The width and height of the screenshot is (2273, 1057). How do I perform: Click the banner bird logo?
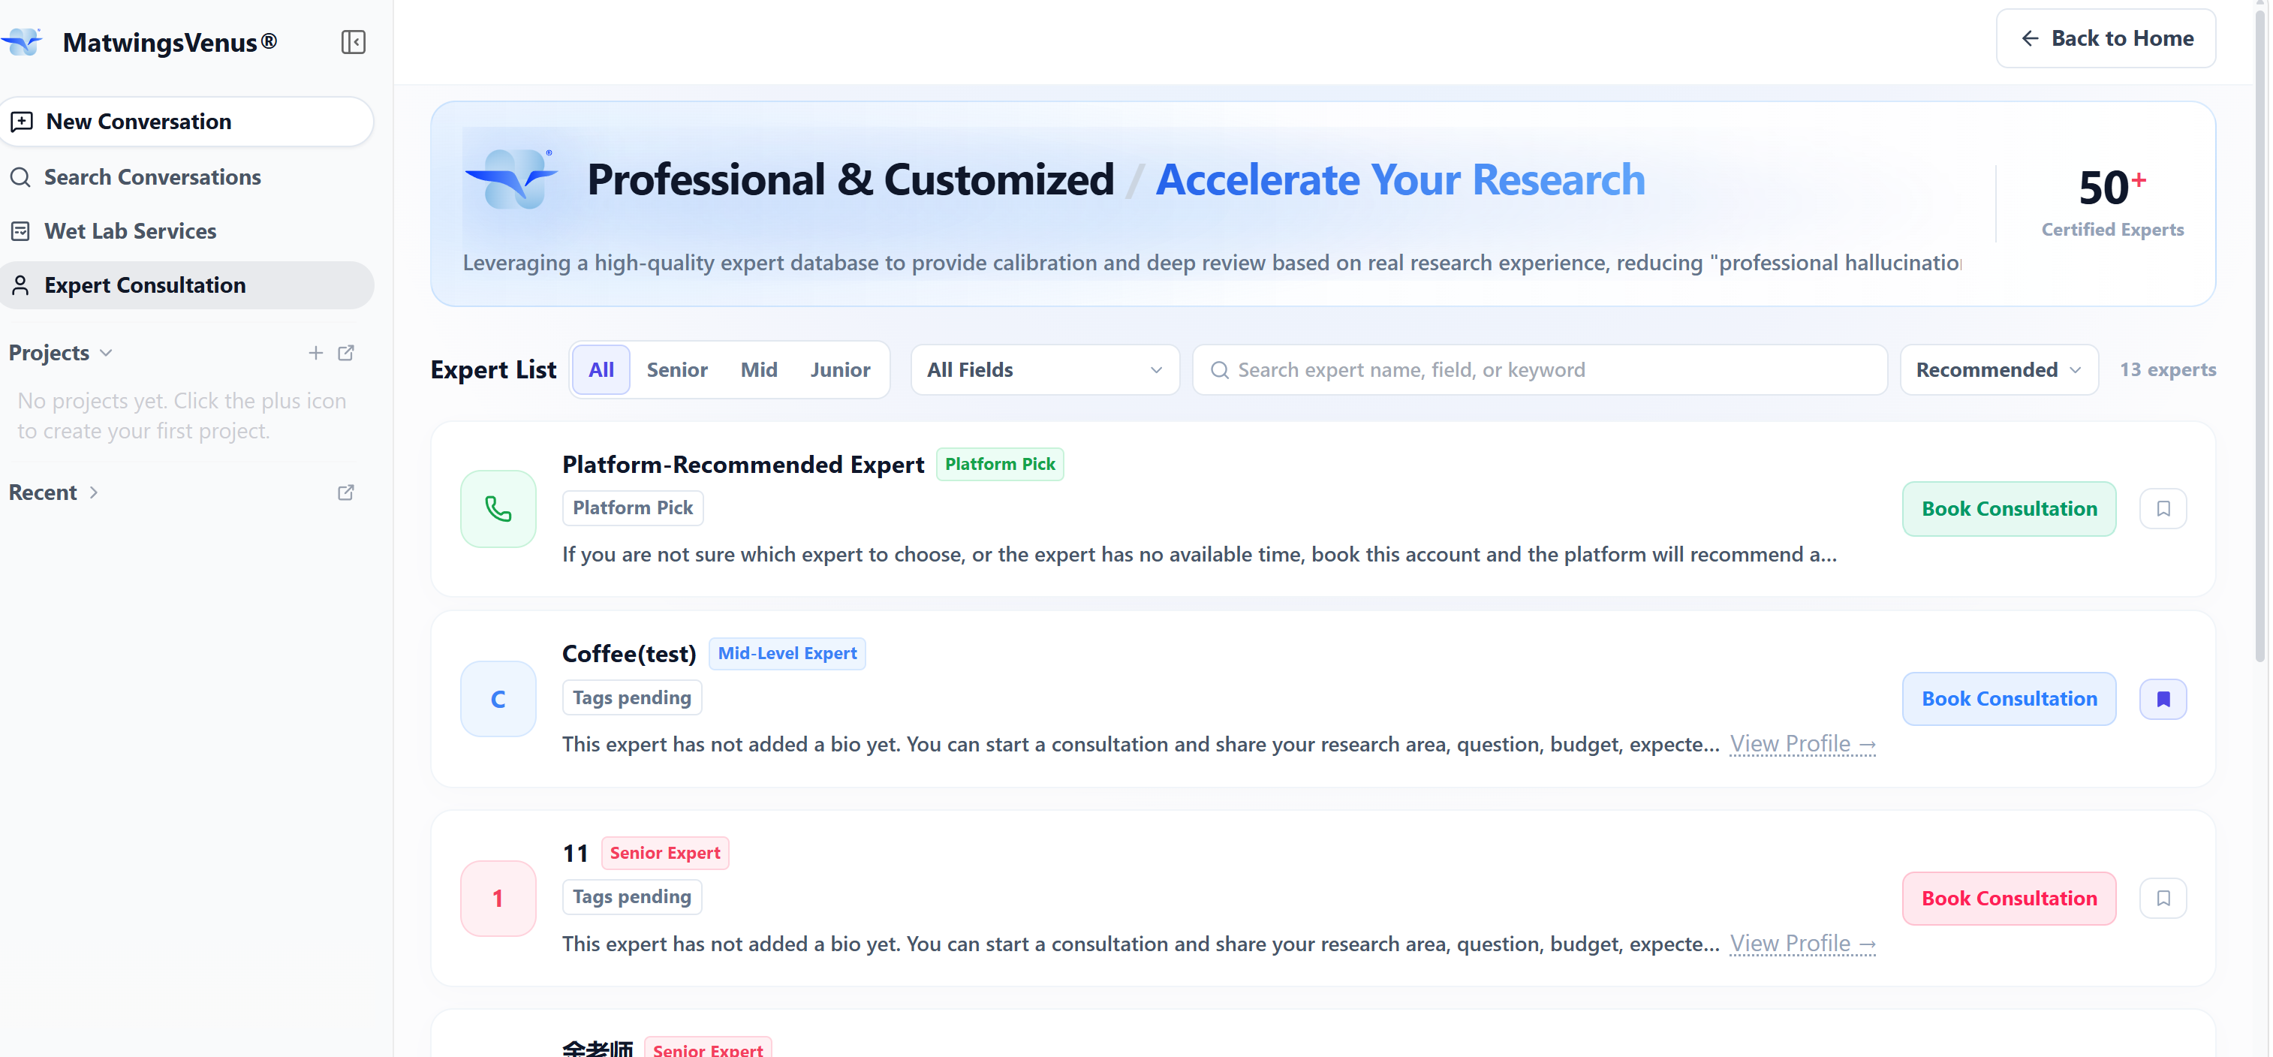[511, 179]
